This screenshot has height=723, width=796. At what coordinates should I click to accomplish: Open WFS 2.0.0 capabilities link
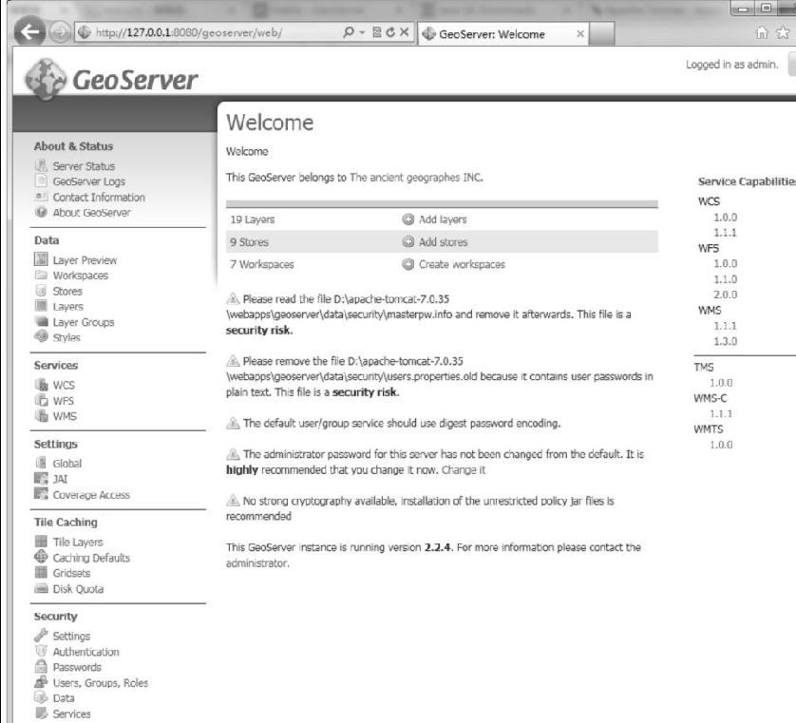pos(725,295)
